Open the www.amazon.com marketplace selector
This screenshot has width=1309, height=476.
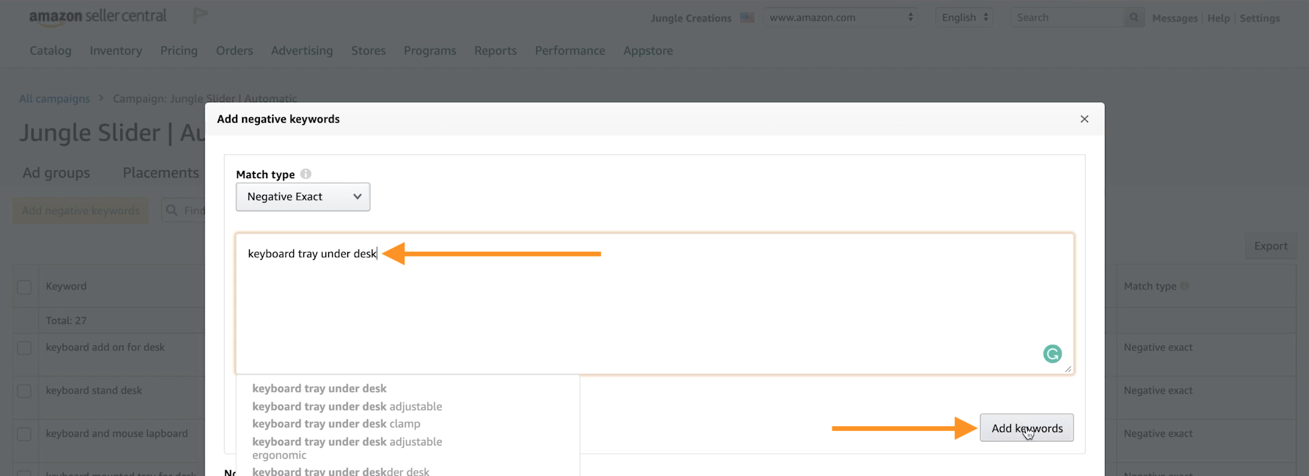[x=840, y=18]
